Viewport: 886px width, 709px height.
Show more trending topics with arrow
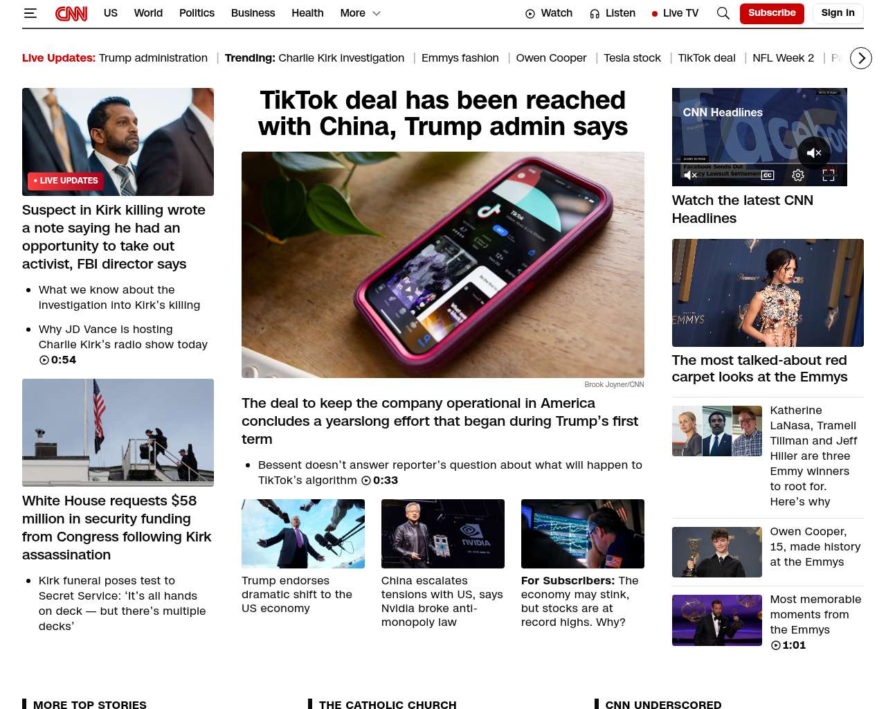pyautogui.click(x=861, y=58)
